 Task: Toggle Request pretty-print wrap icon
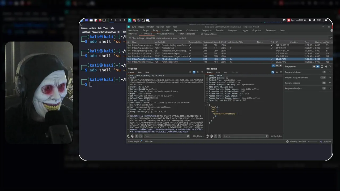coord(194,72)
